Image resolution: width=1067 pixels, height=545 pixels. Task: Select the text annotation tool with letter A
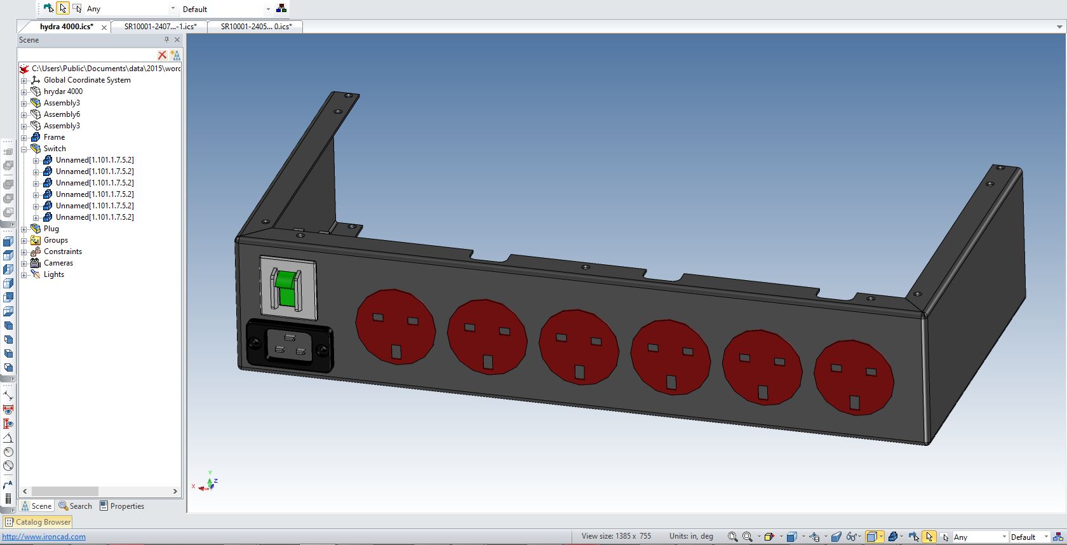pyautogui.click(x=8, y=485)
